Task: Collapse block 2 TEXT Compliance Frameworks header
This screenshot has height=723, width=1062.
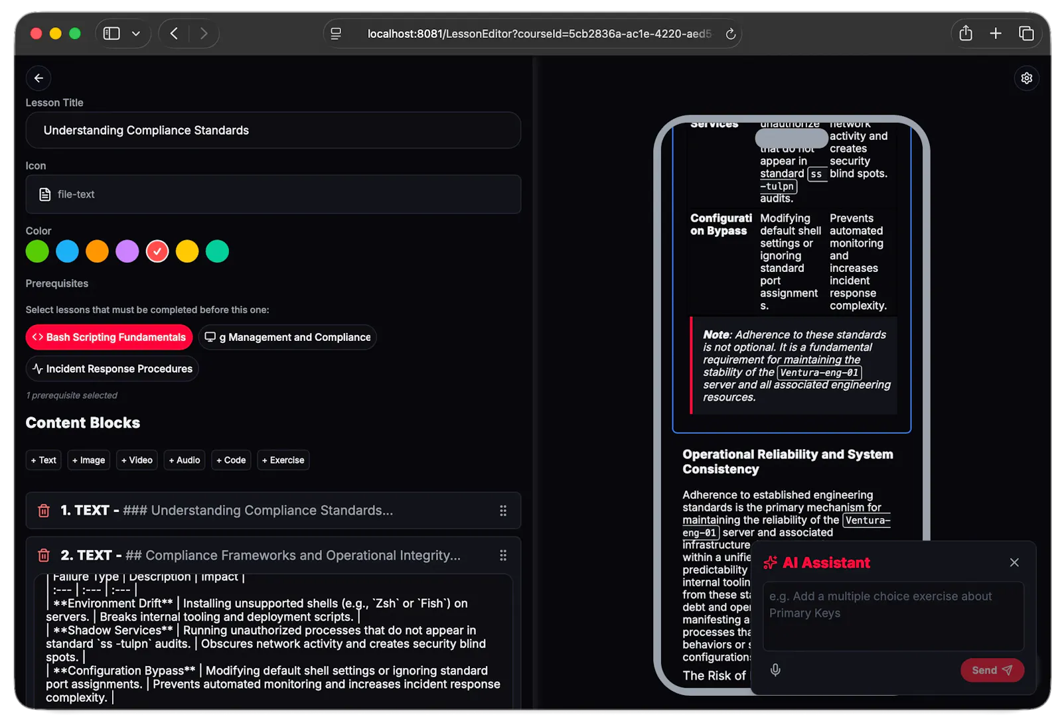Action: 273,555
